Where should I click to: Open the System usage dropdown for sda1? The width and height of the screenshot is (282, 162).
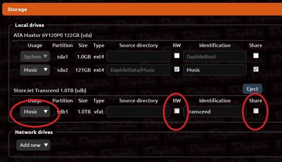pyautogui.click(x=35, y=57)
